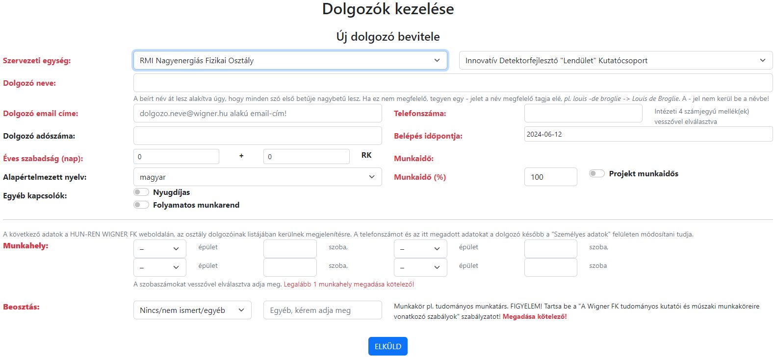Open the Beosztás Nincs/nem ismert/egyéb dropdown
775x357 pixels.
[192, 310]
